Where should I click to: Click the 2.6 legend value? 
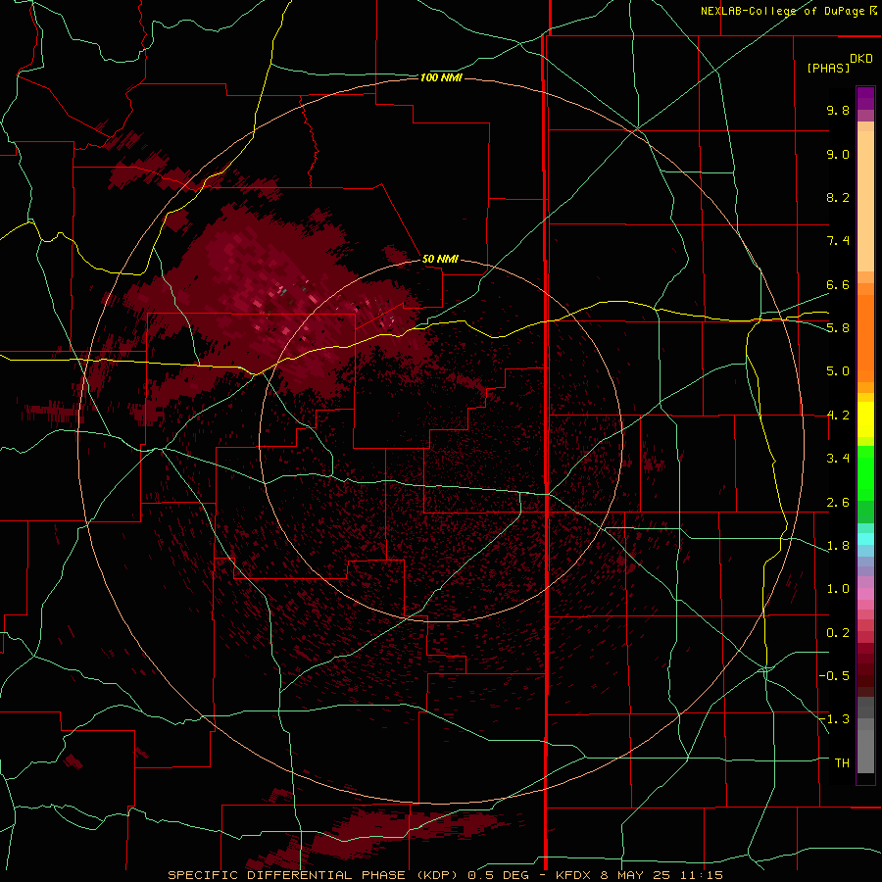click(x=838, y=503)
